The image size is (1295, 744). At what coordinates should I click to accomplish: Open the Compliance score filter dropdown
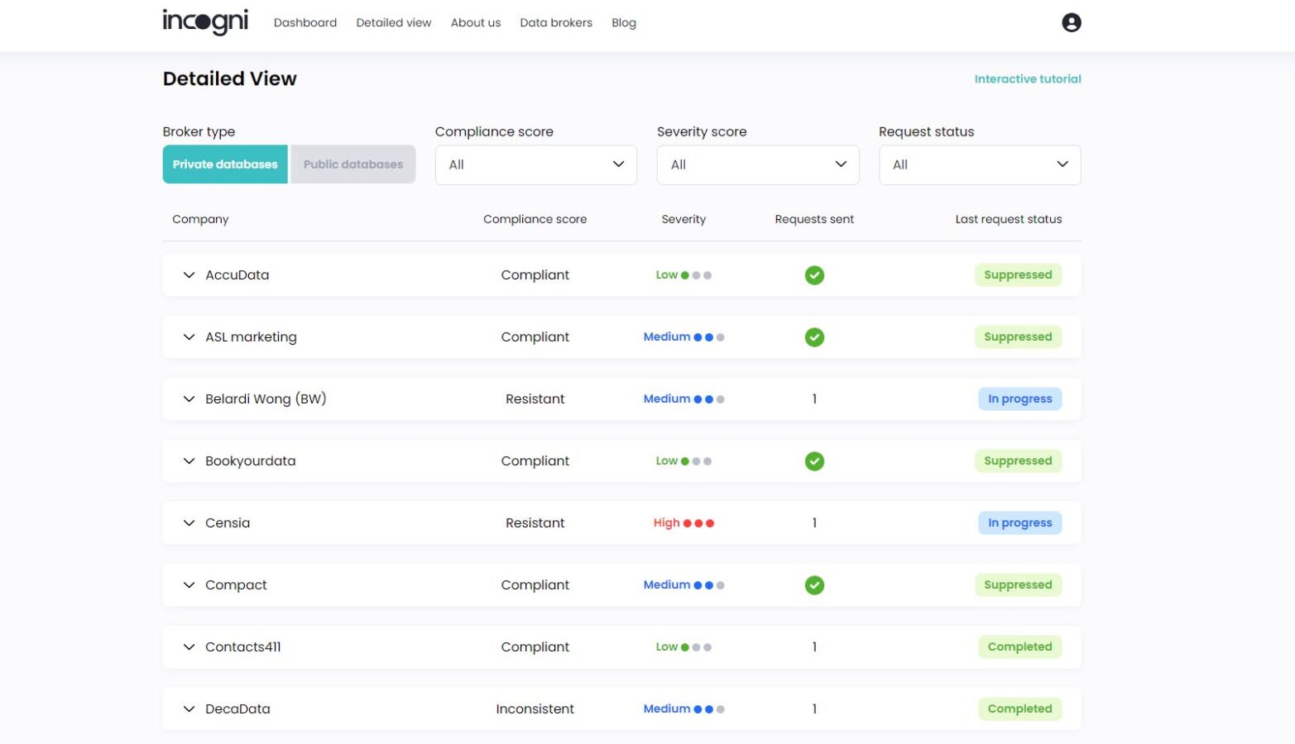536,165
